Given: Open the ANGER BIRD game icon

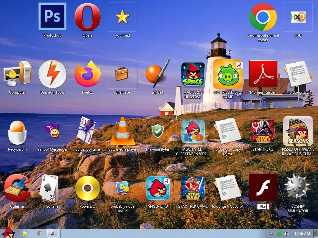Looking at the screenshot, I should [x=158, y=188].
